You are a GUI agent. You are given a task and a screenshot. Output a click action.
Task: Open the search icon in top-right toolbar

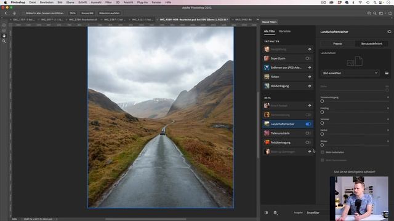[x=375, y=13]
